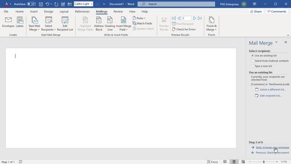Viewport: 291px width, 164px height.
Task: Click zoom in plus button
Action: click(277, 162)
